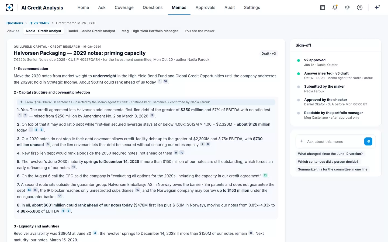Click the AI Credit Analysis logo icon

[9, 8]
